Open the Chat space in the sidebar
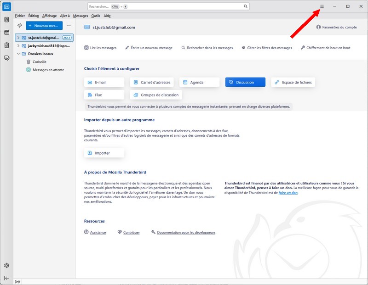 click(x=6, y=58)
